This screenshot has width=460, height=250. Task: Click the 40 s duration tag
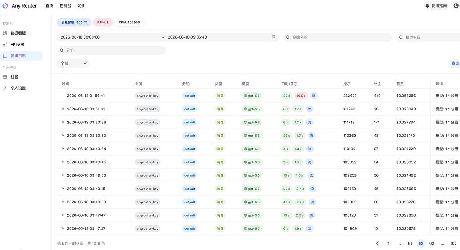(287, 202)
